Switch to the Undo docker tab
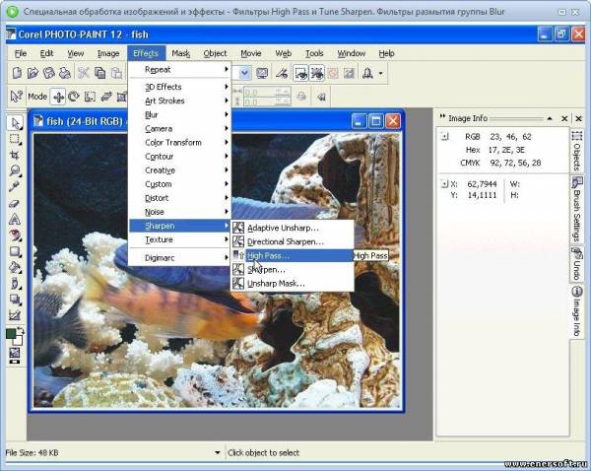 tap(576, 264)
